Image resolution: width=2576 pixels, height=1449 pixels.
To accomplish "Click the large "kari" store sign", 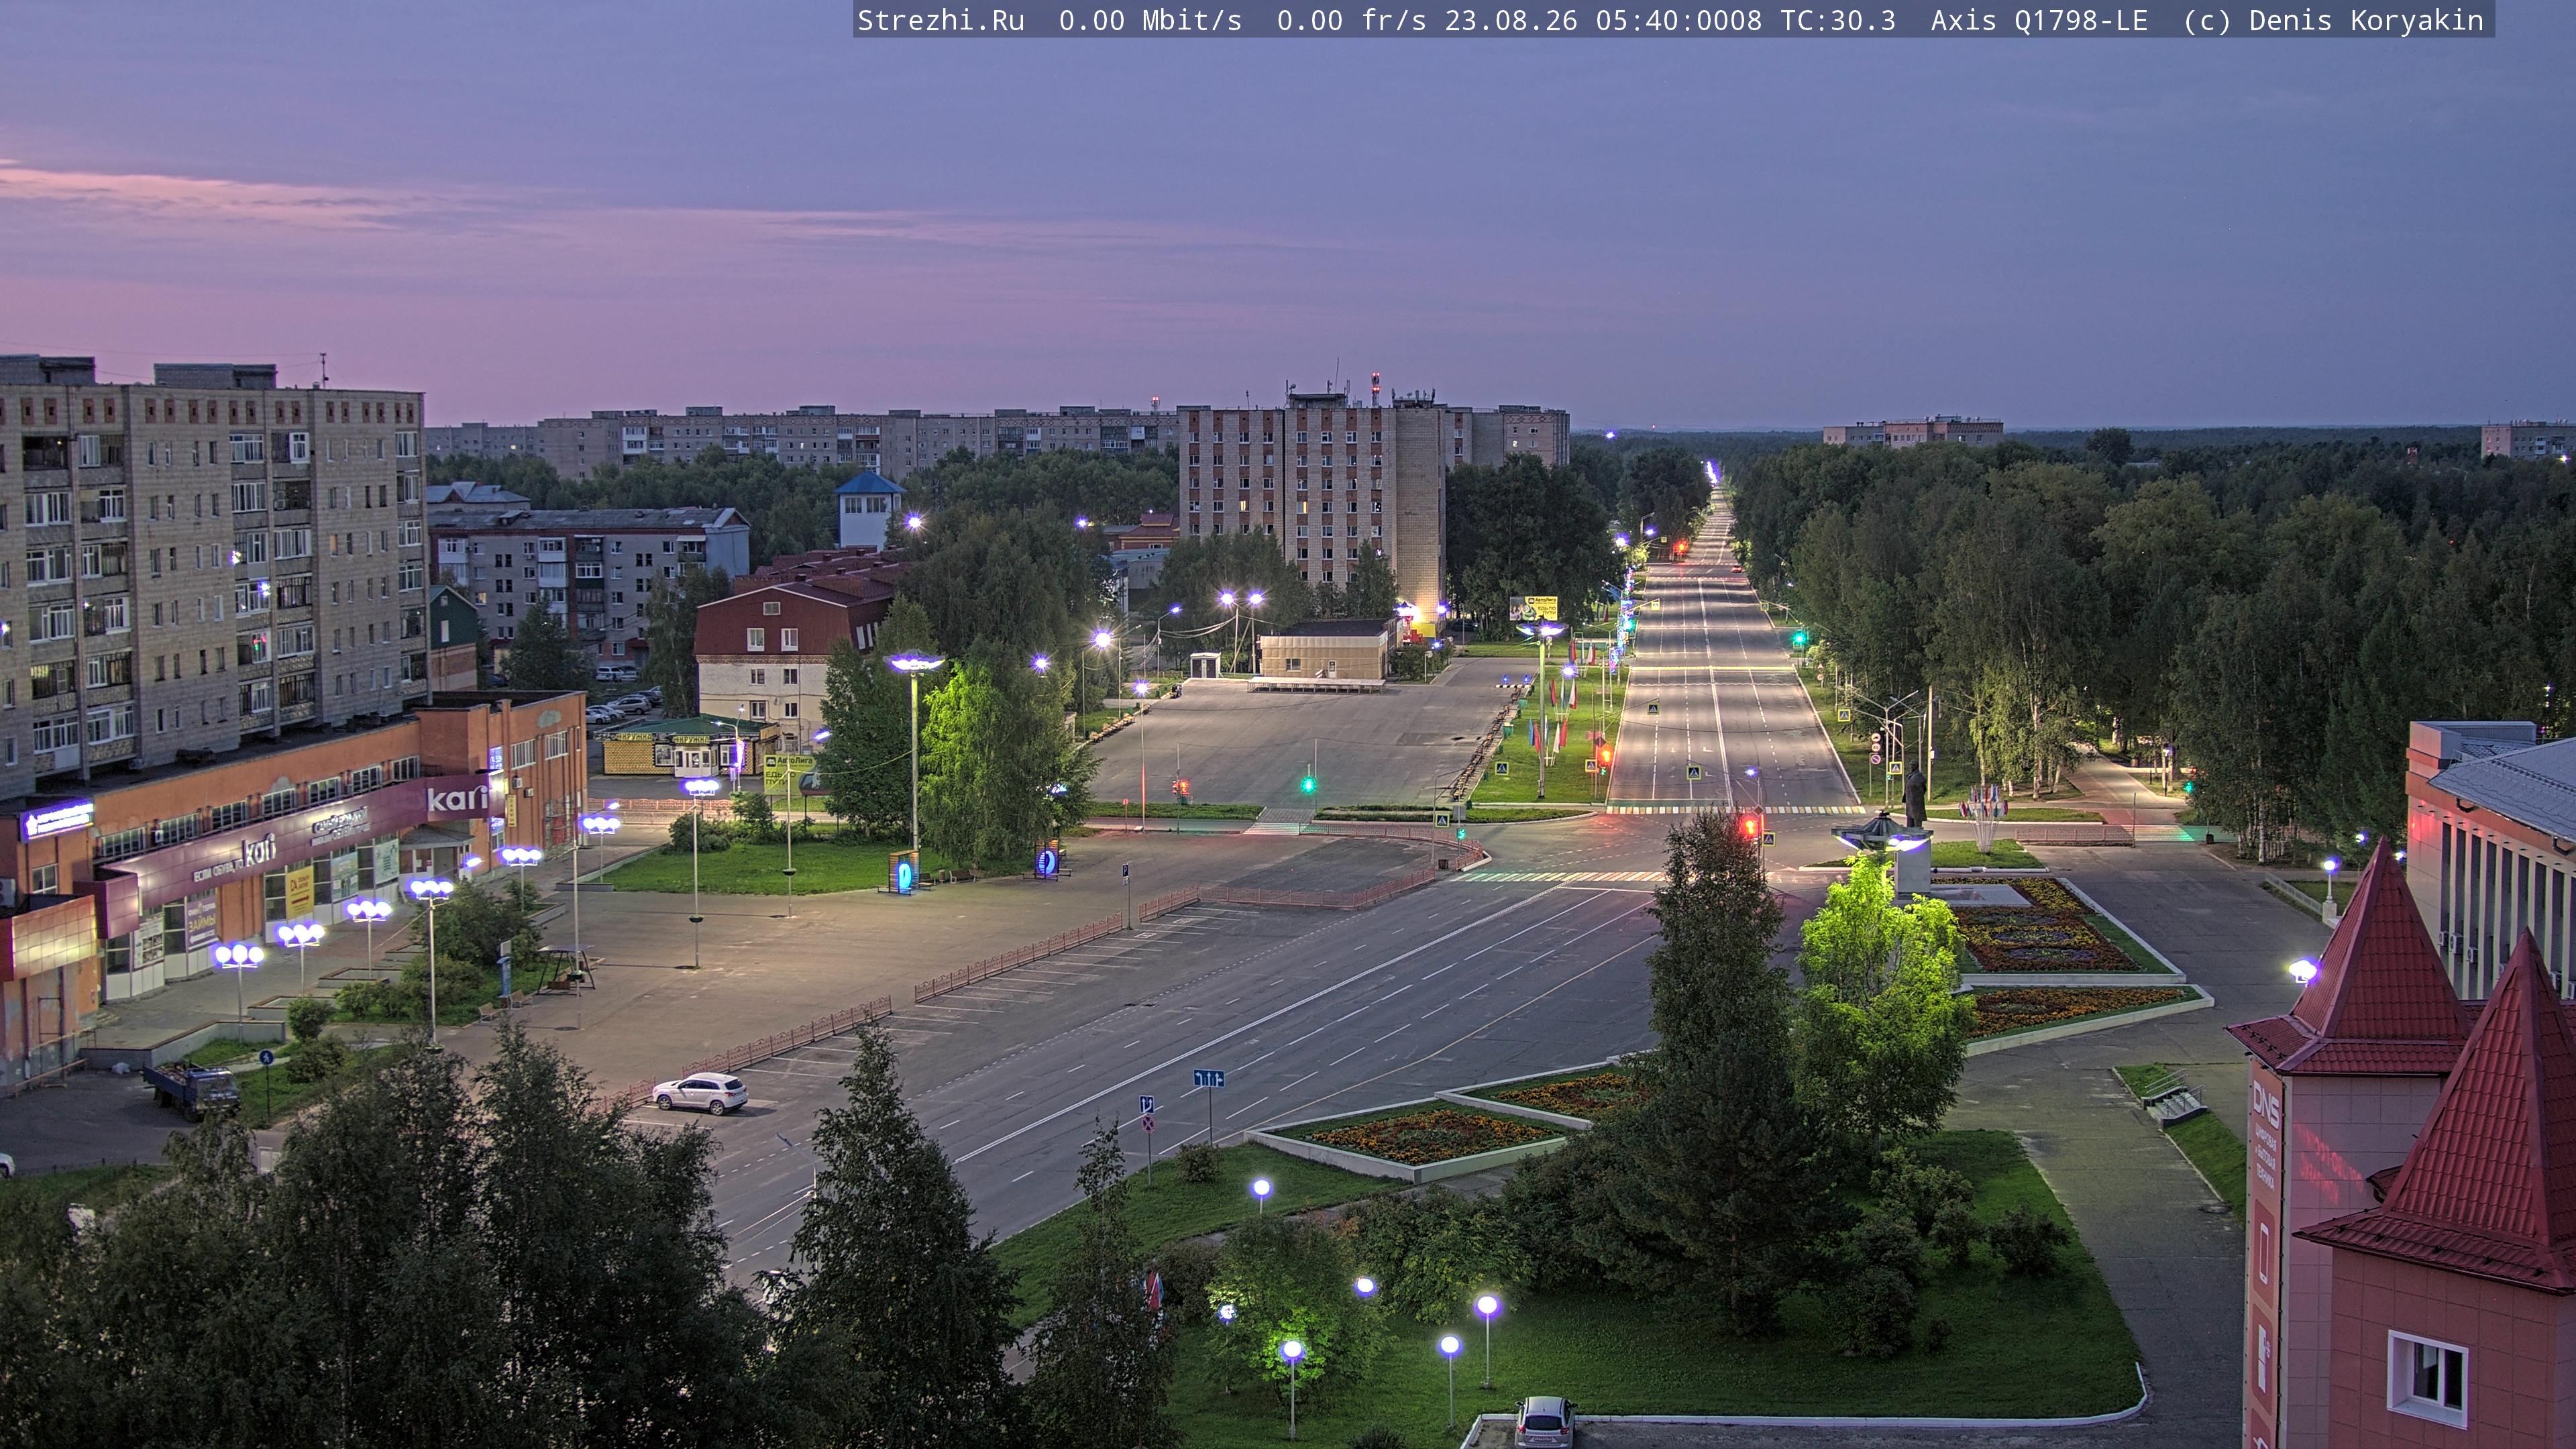I will (x=457, y=798).
